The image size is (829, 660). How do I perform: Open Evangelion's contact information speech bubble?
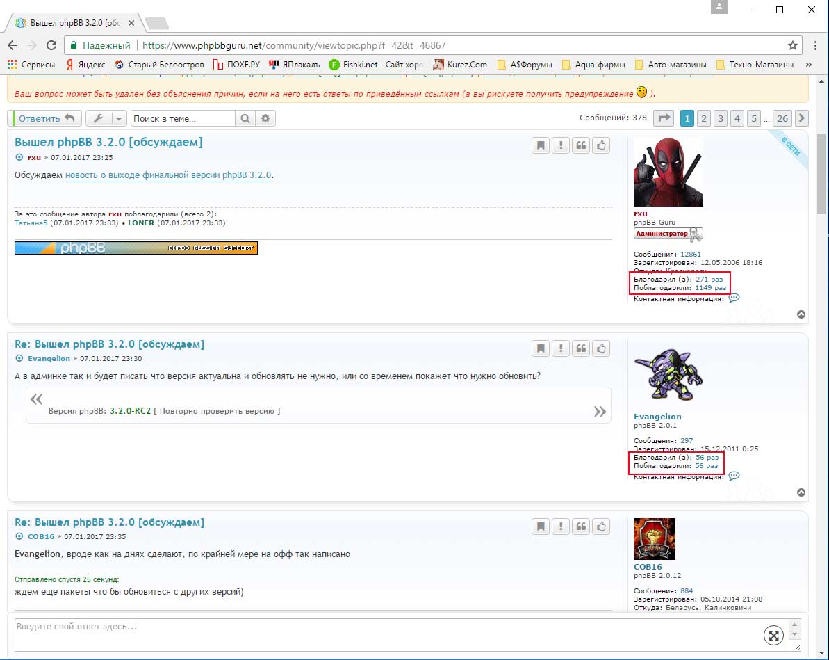(x=734, y=476)
